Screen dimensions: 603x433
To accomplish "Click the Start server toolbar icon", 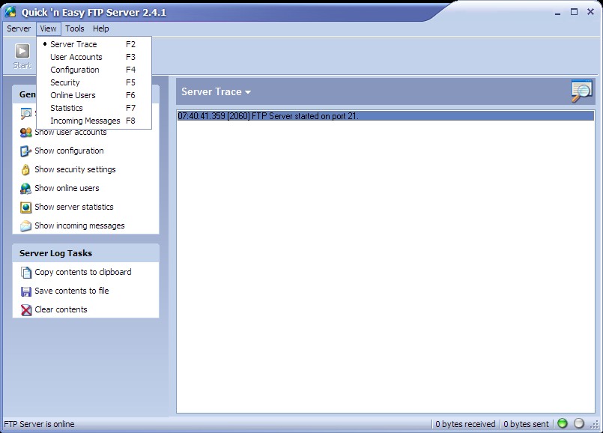I will pyautogui.click(x=22, y=51).
